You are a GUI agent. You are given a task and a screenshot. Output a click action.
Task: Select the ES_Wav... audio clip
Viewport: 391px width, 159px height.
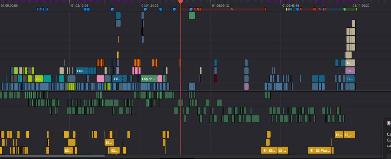click(x=320, y=150)
